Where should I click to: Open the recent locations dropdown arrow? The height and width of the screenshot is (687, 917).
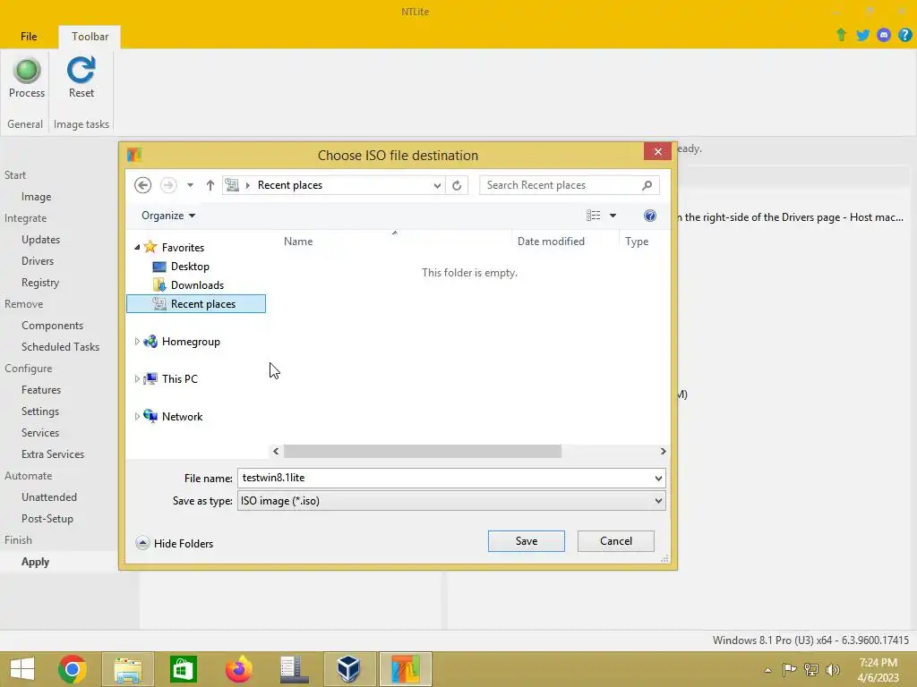point(190,185)
